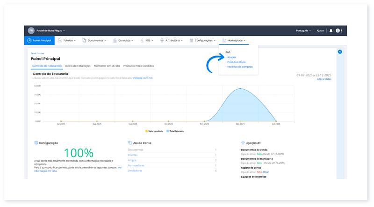Click the PR account avatar icon

pos(31,30)
